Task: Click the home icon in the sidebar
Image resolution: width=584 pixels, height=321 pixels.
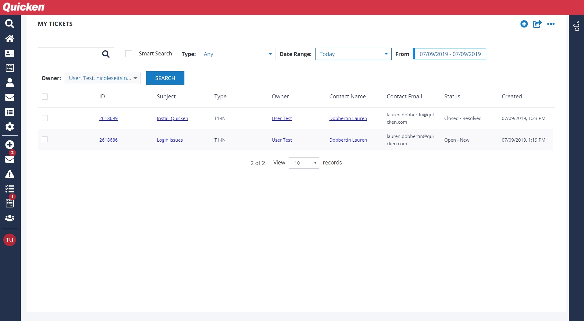Action: tap(10, 39)
